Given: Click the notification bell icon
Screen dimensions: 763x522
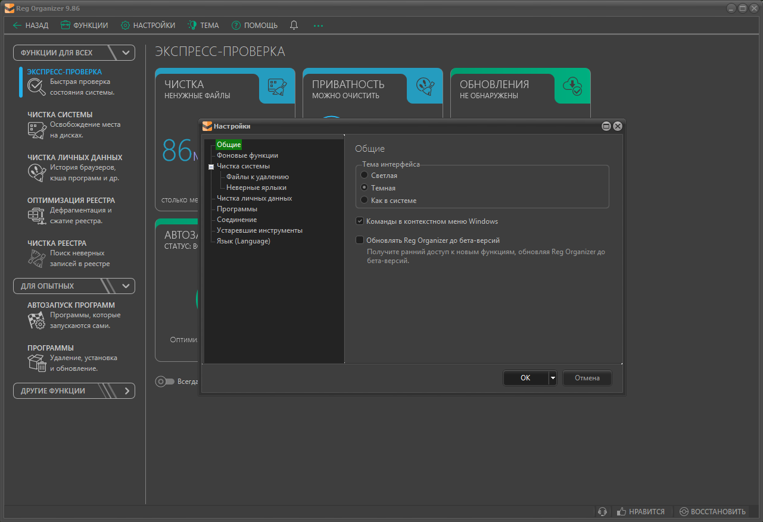Looking at the screenshot, I should (294, 25).
